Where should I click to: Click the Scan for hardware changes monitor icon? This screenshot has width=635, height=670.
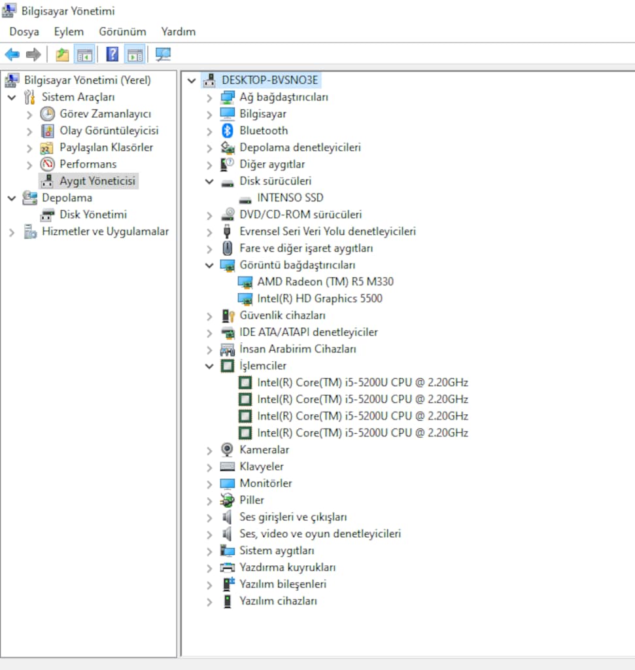[x=163, y=54]
